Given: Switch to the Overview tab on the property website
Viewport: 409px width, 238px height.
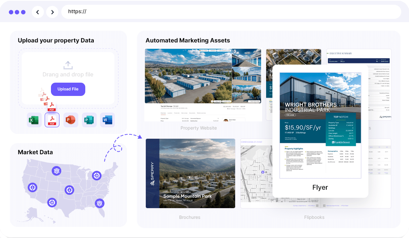Looking at the screenshot, I should click(164, 113).
